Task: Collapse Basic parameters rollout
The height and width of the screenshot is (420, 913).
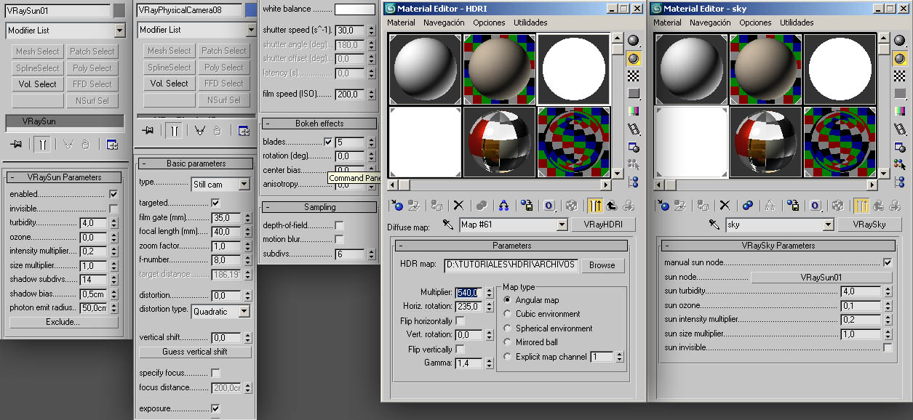Action: pyautogui.click(x=196, y=163)
